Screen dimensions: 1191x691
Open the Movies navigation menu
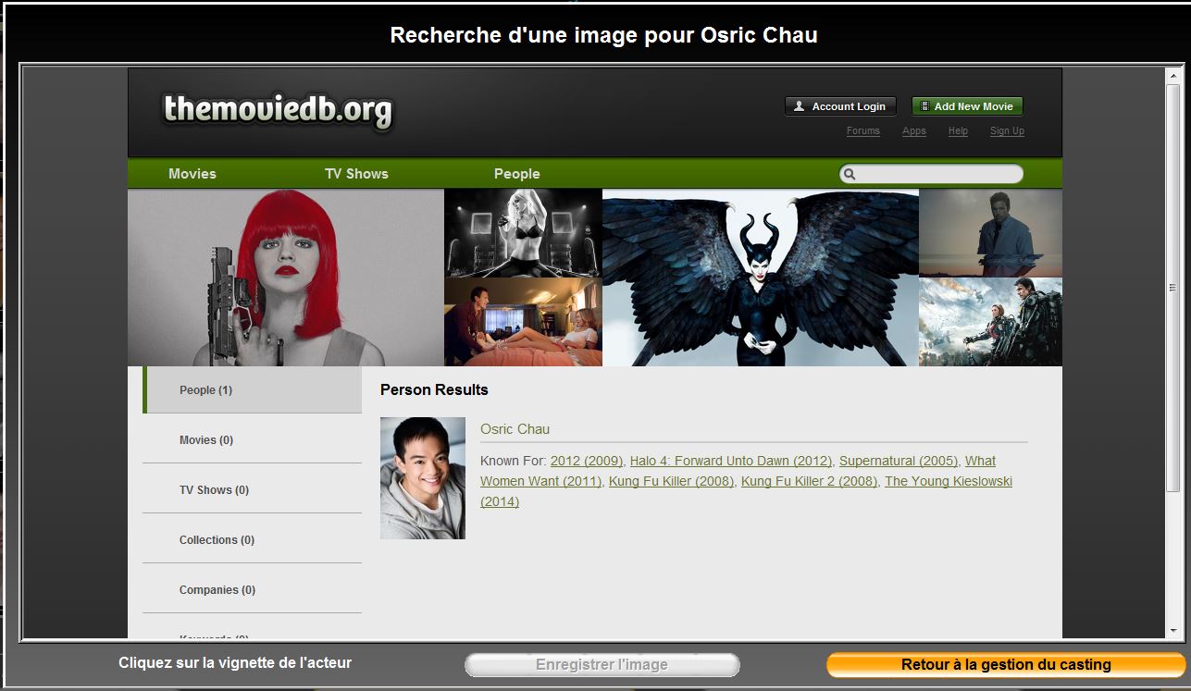pyautogui.click(x=192, y=174)
